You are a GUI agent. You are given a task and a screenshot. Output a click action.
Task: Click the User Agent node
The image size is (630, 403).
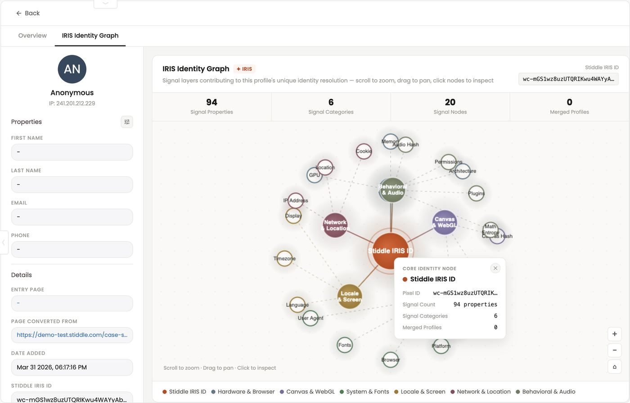[x=310, y=318]
